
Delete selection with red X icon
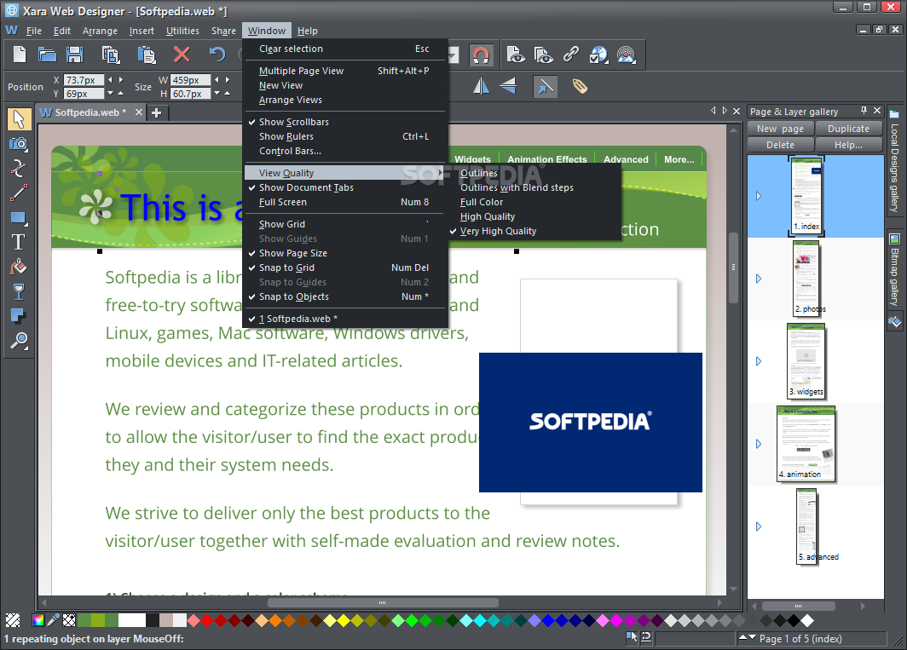pos(182,55)
